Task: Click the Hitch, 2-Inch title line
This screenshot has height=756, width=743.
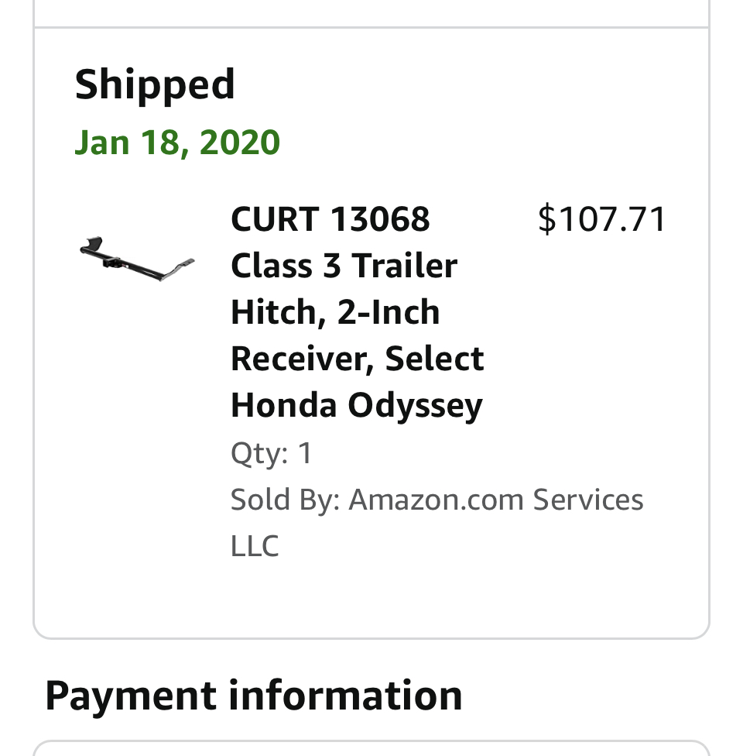Action: click(335, 312)
